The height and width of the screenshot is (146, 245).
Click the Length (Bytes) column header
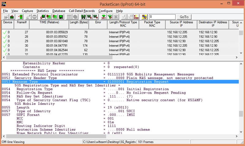79,24
